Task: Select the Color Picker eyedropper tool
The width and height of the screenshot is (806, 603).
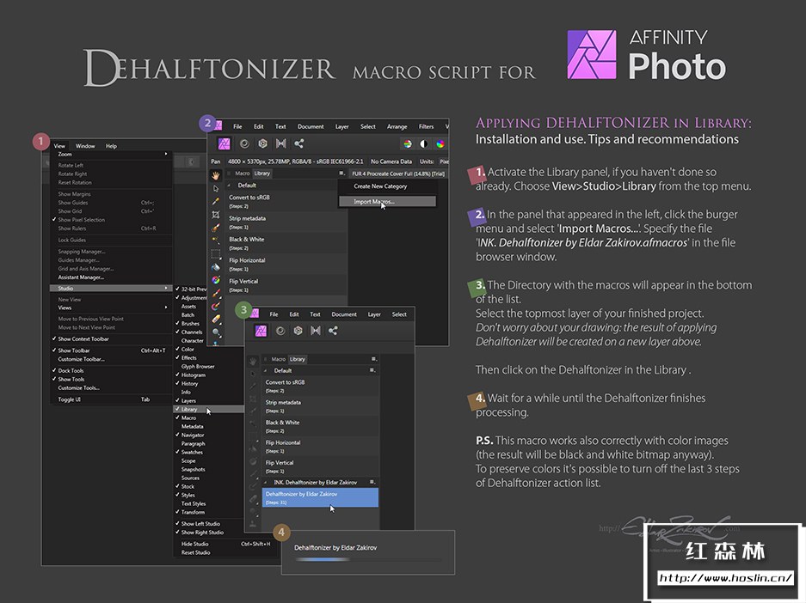Action: coord(216,201)
